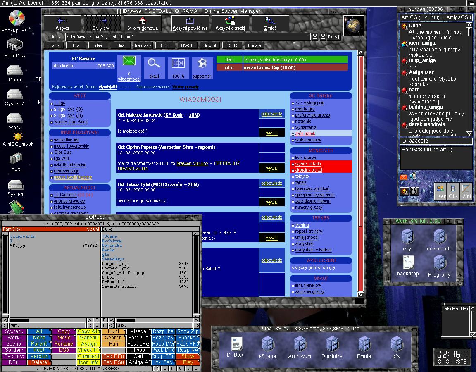Click the sun info icon in AmiGG
The image size is (476, 372).
[x=405, y=191]
